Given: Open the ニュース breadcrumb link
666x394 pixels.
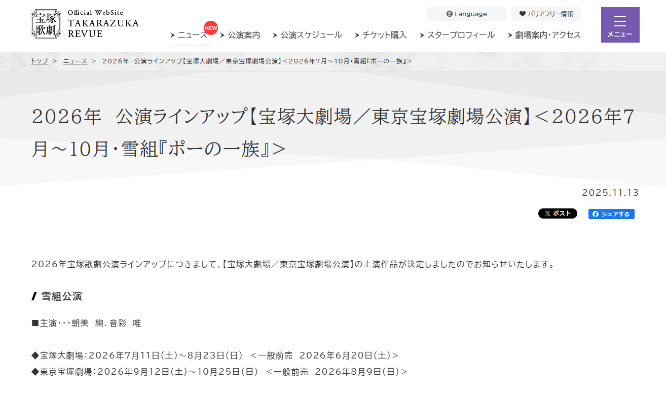Looking at the screenshot, I should 75,61.
